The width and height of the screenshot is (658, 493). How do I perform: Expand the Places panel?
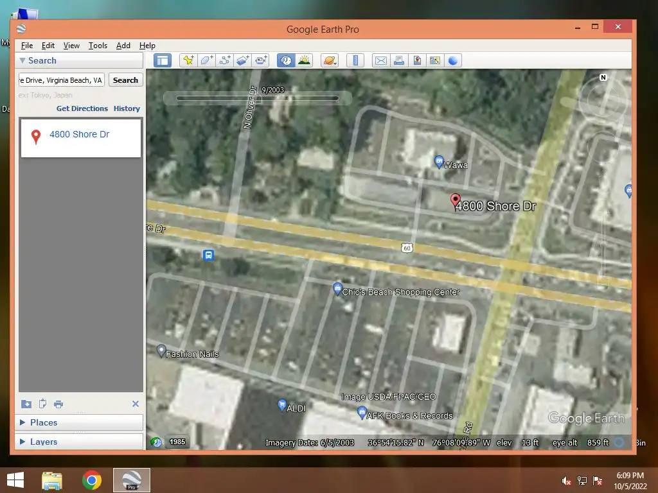coord(22,422)
